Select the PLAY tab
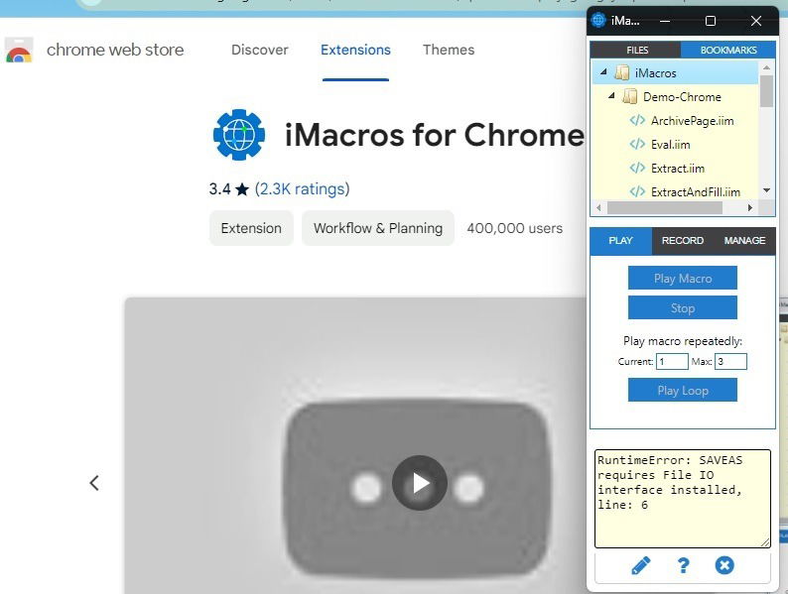Image resolution: width=788 pixels, height=594 pixels. (620, 241)
